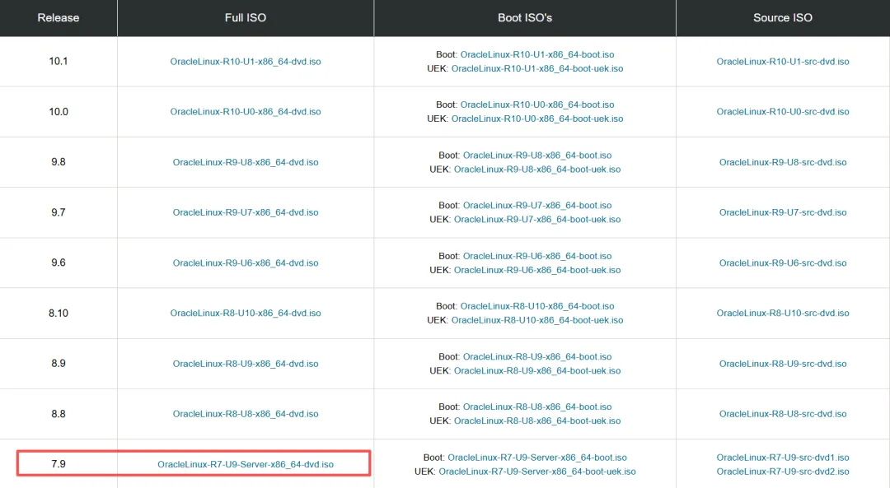This screenshot has height=488, width=890.
Task: Download OracleLinux-R9-U8-x86_64-dvd.iso full ISO
Action: click(x=246, y=162)
